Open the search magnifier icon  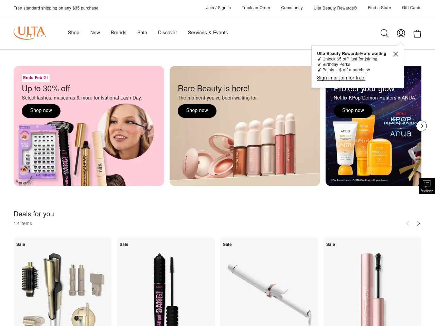coord(385,33)
